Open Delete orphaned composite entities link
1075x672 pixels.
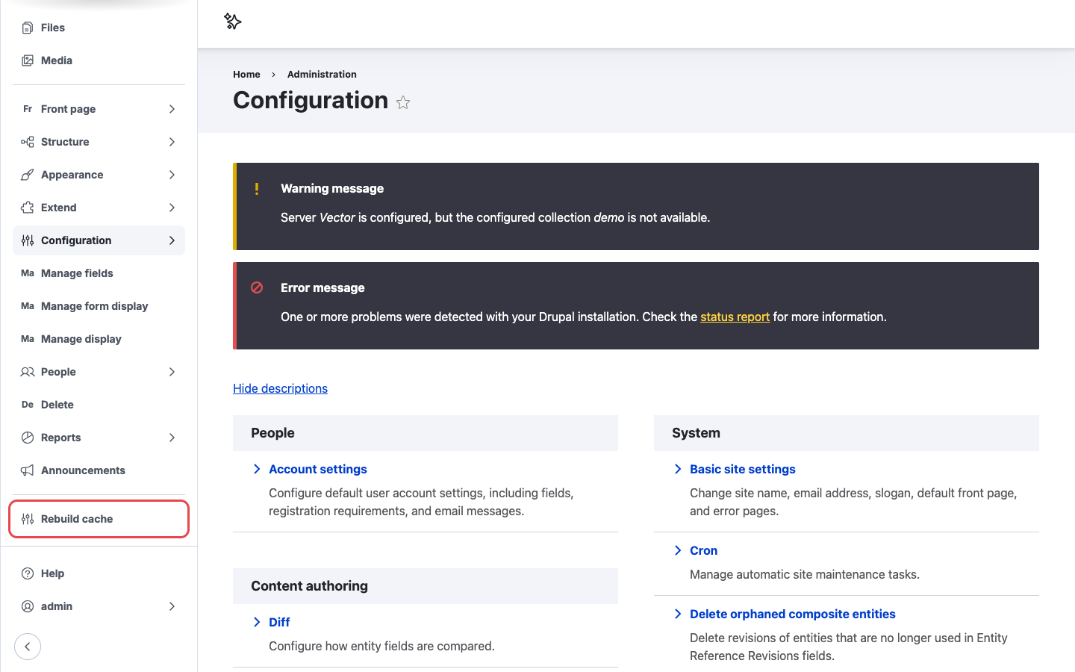point(793,614)
